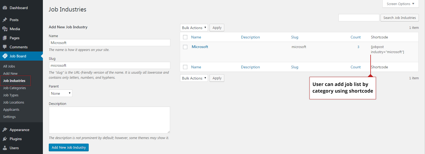425x154 pixels.
Task: Click the Slug input field
Action: pos(110,65)
